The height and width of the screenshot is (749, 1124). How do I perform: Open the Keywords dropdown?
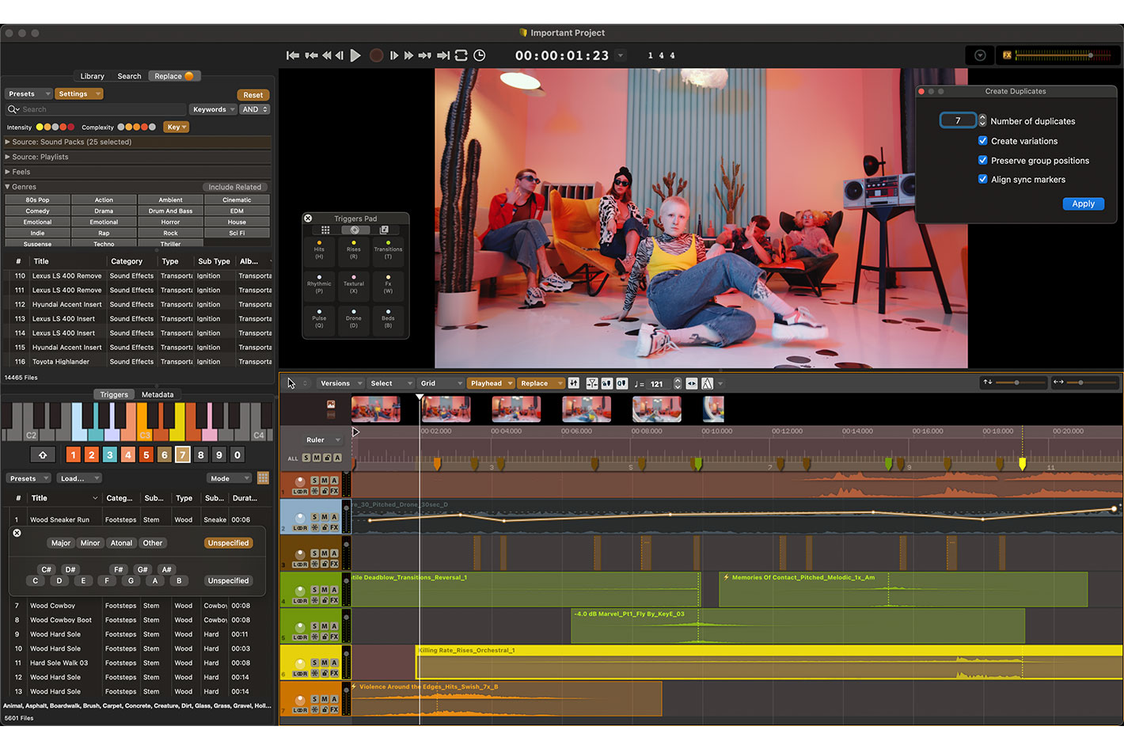(213, 109)
